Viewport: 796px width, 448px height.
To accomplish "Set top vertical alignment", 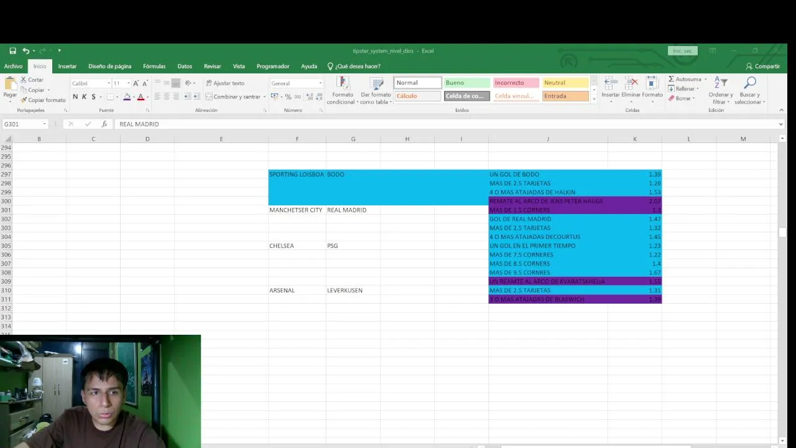I will coord(157,83).
